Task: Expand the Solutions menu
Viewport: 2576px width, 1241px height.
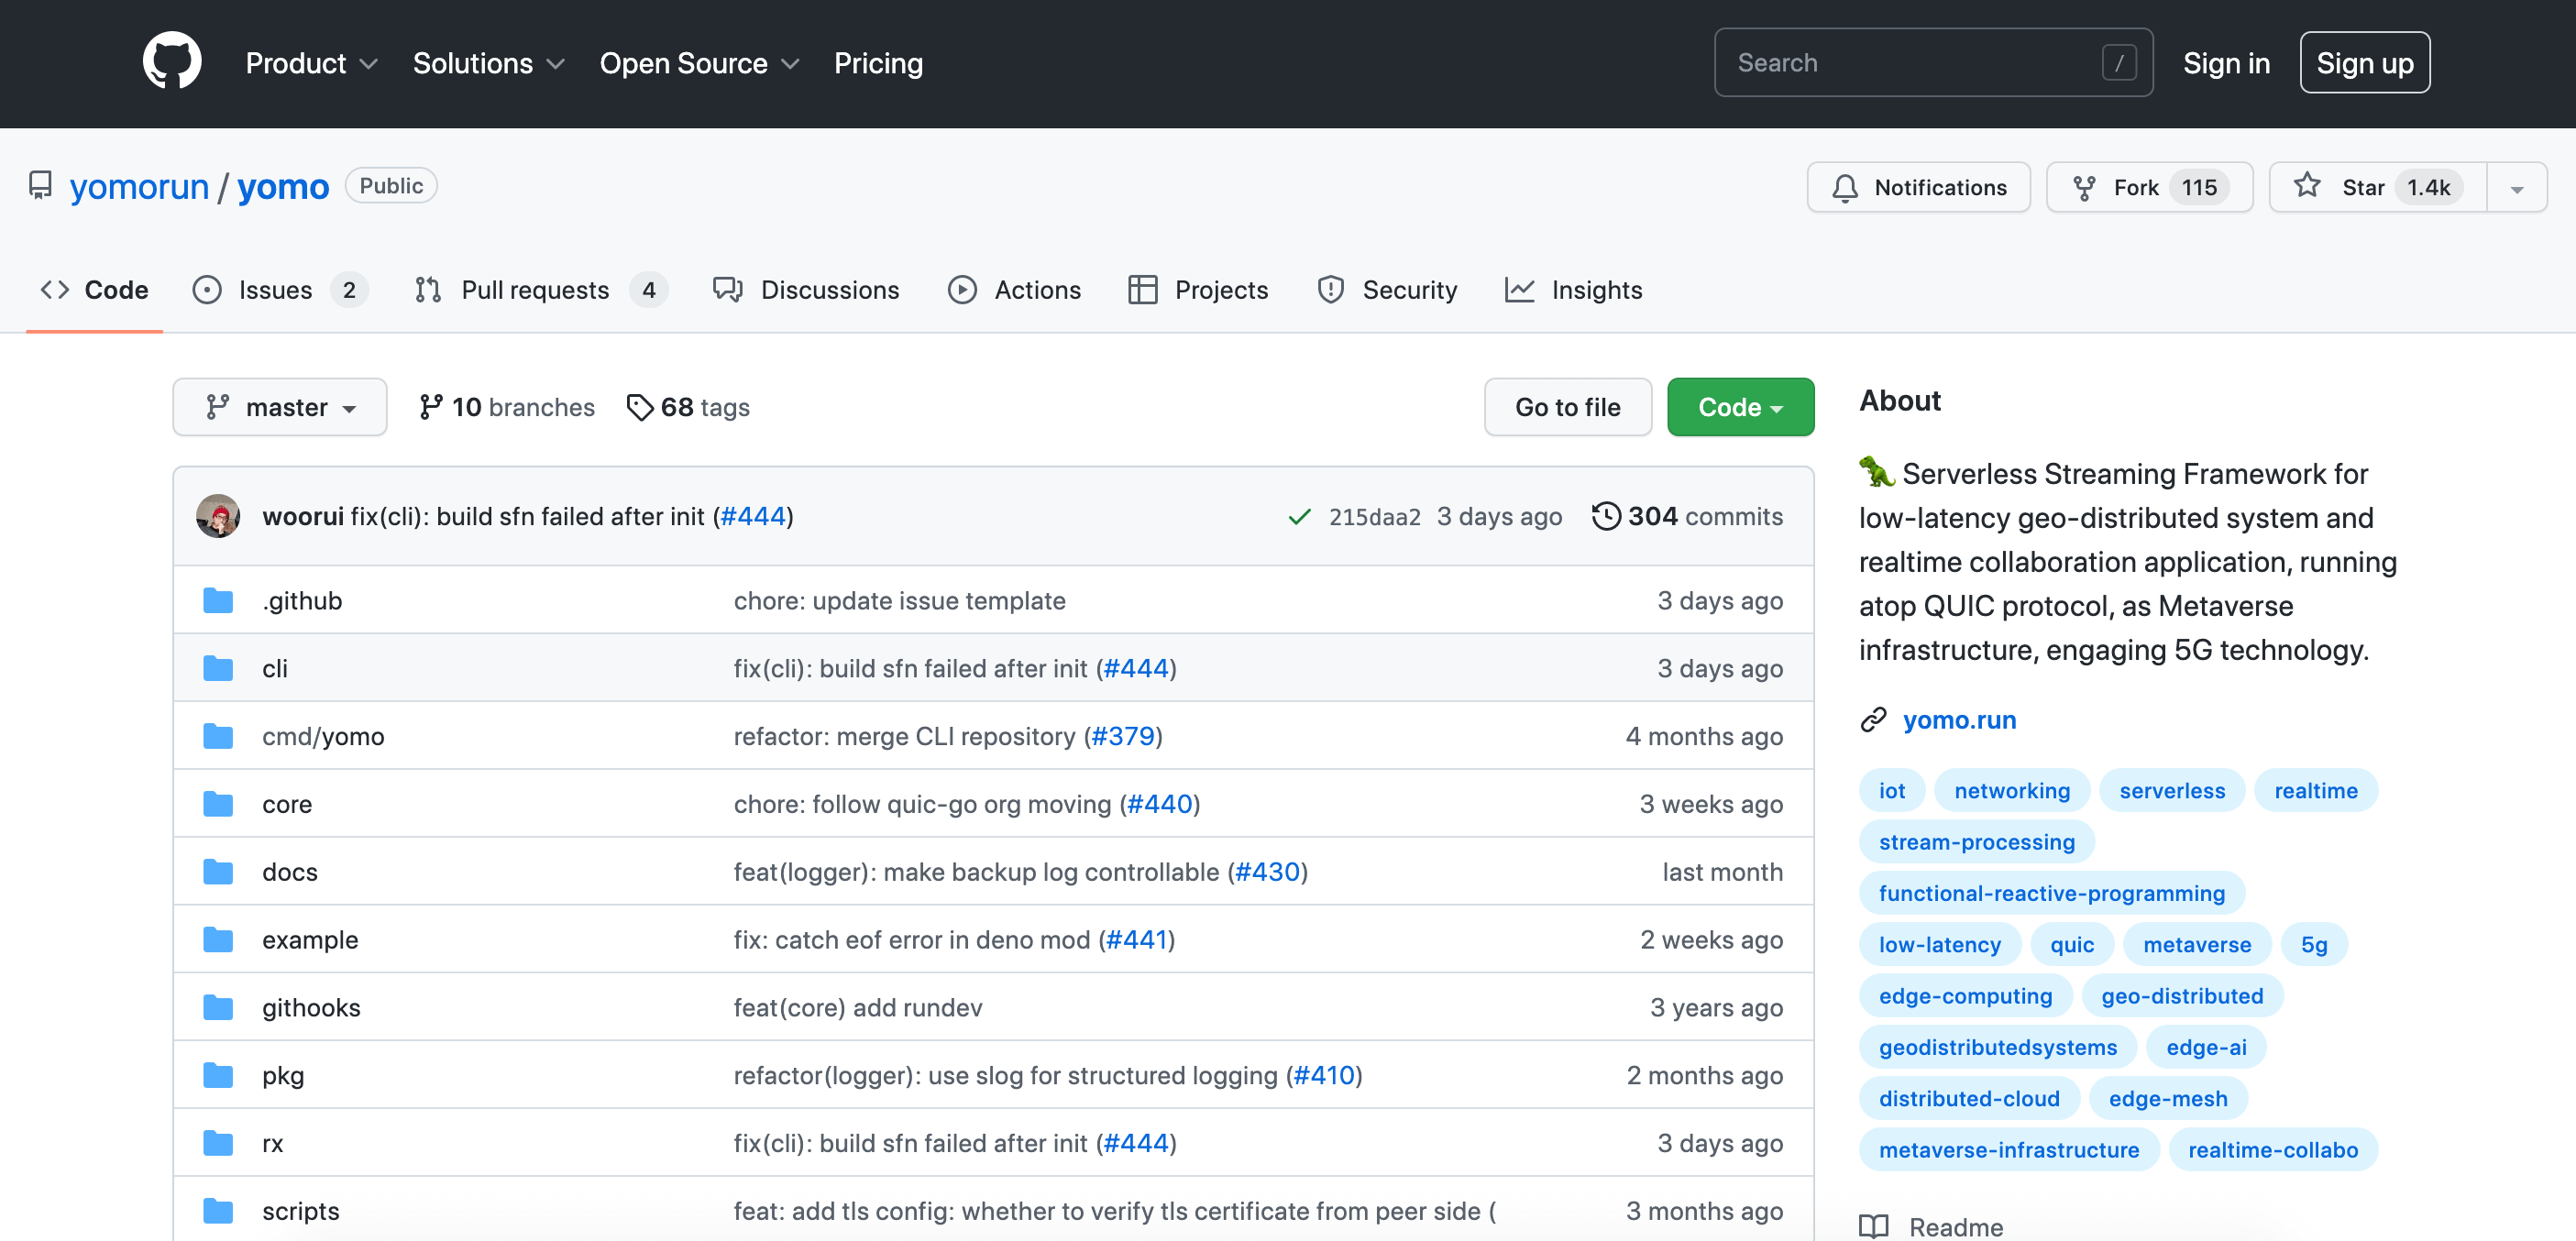Action: point(488,63)
